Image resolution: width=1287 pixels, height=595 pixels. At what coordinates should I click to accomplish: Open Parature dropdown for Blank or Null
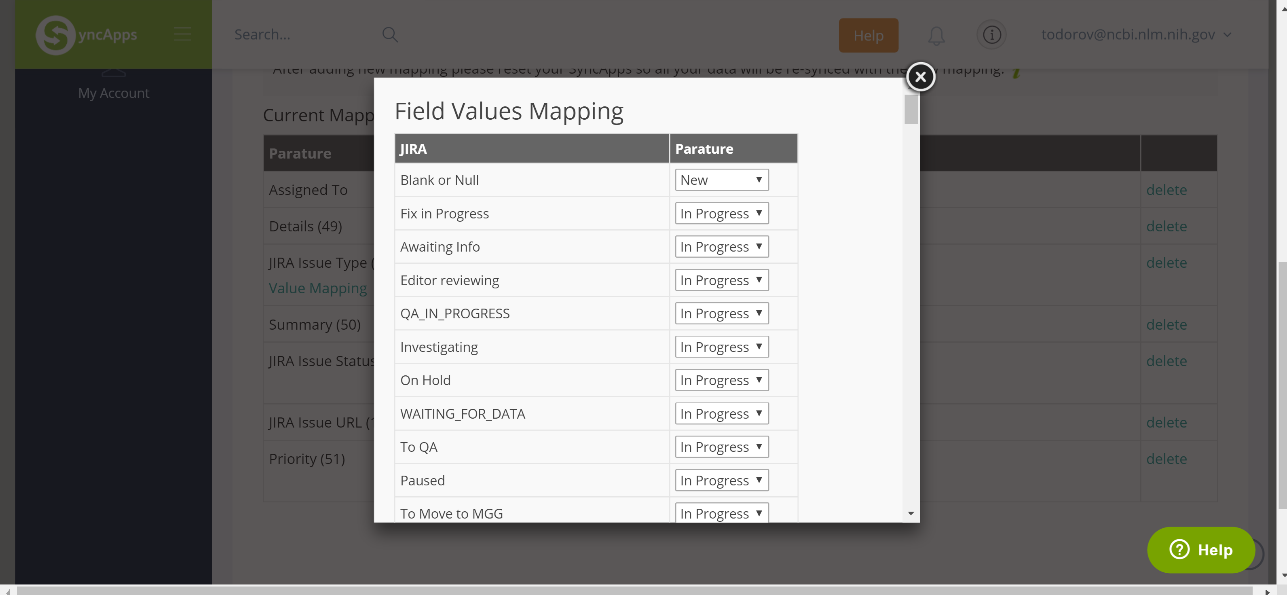(x=721, y=180)
